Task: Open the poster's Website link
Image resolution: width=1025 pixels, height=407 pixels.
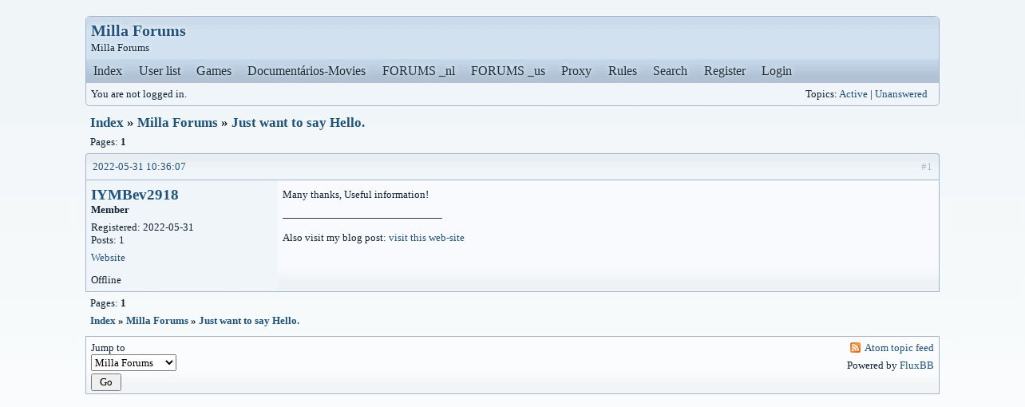Action: tap(108, 258)
